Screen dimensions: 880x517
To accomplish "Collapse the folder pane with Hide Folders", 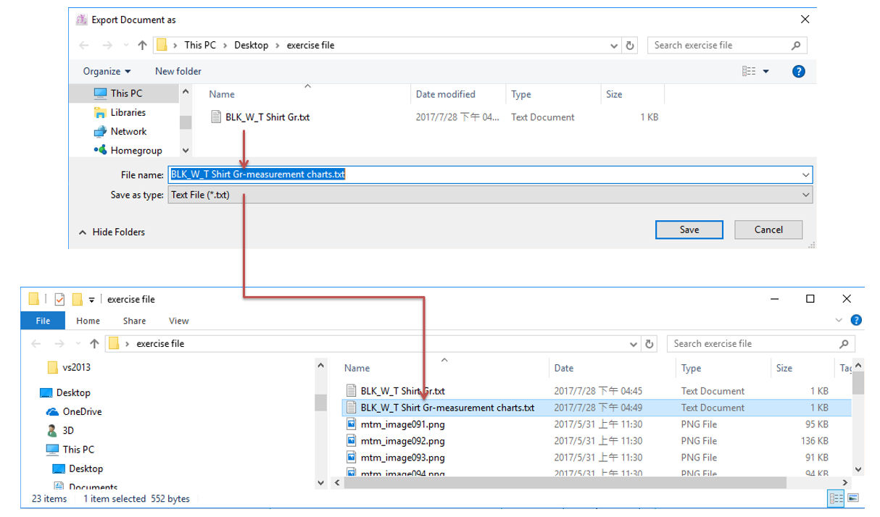I will (x=112, y=232).
